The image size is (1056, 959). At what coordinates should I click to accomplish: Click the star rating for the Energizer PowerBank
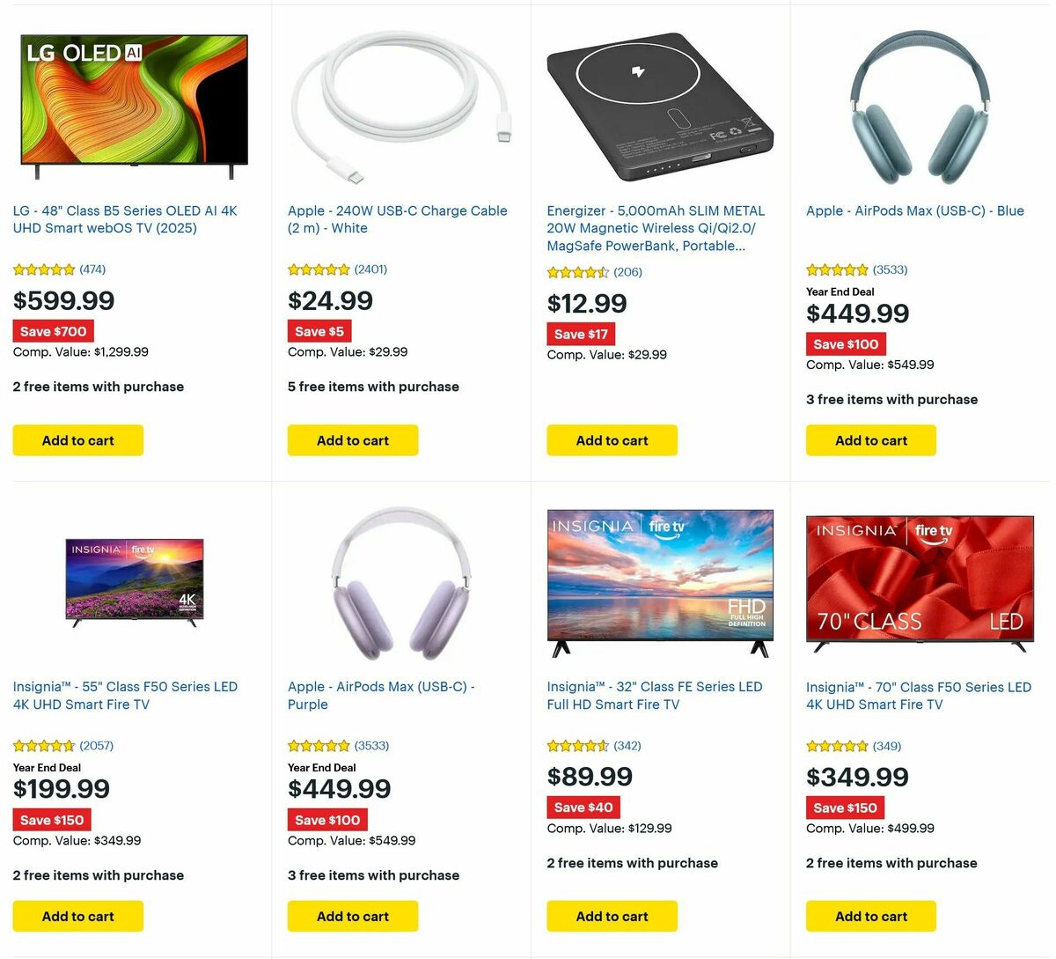576,271
